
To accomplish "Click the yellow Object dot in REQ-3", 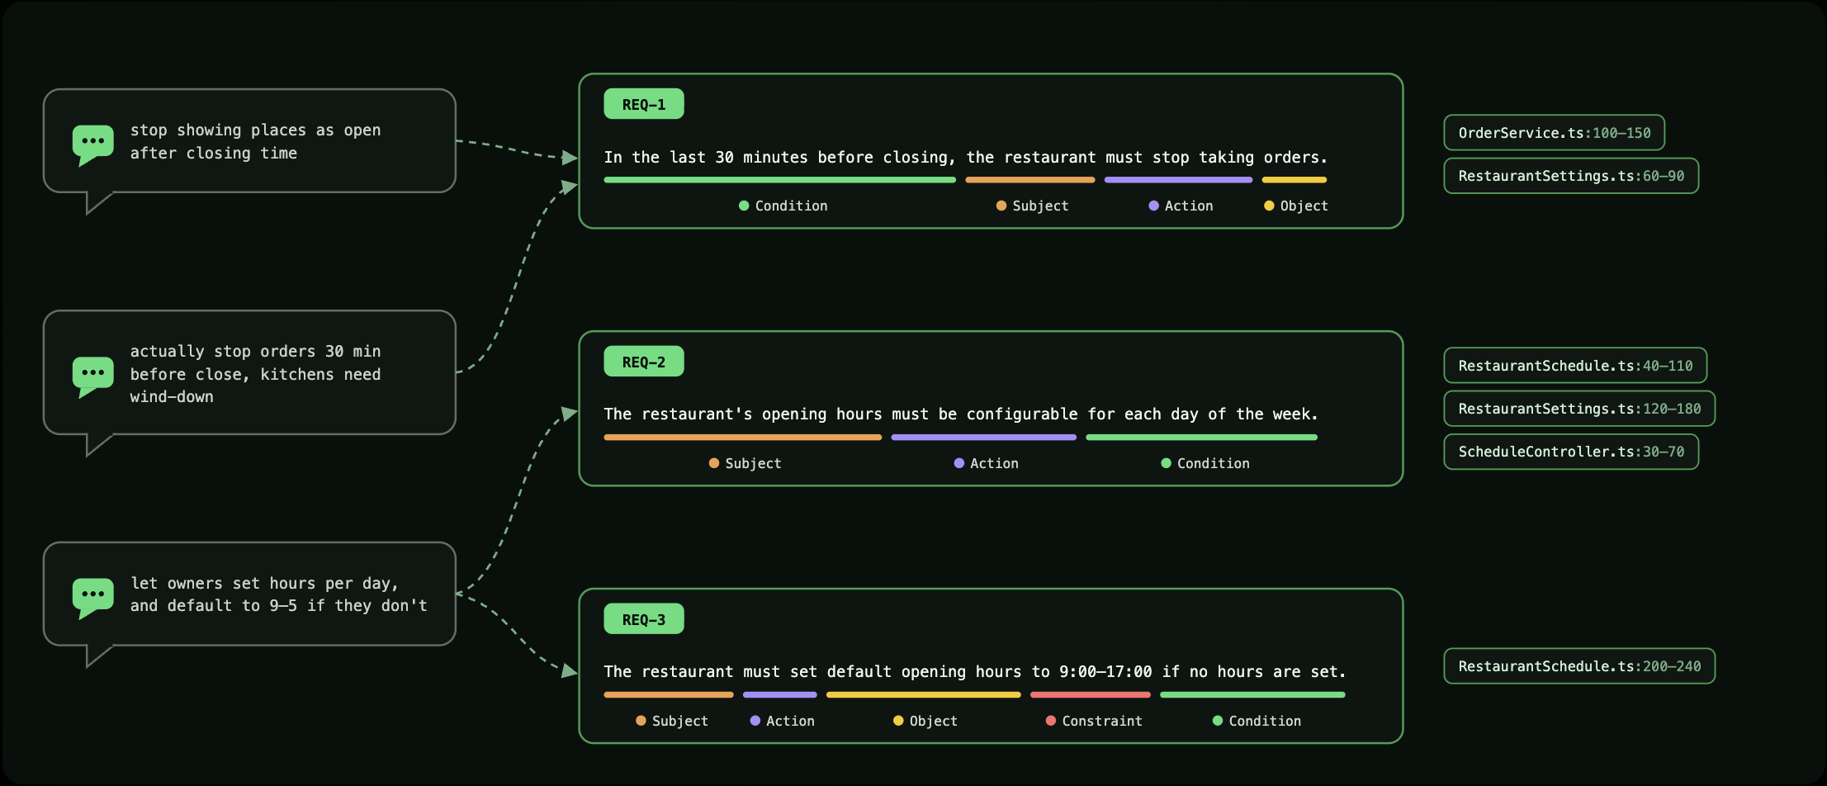I will point(898,721).
